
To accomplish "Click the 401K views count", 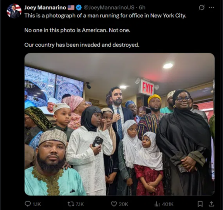I will [x=168, y=204].
